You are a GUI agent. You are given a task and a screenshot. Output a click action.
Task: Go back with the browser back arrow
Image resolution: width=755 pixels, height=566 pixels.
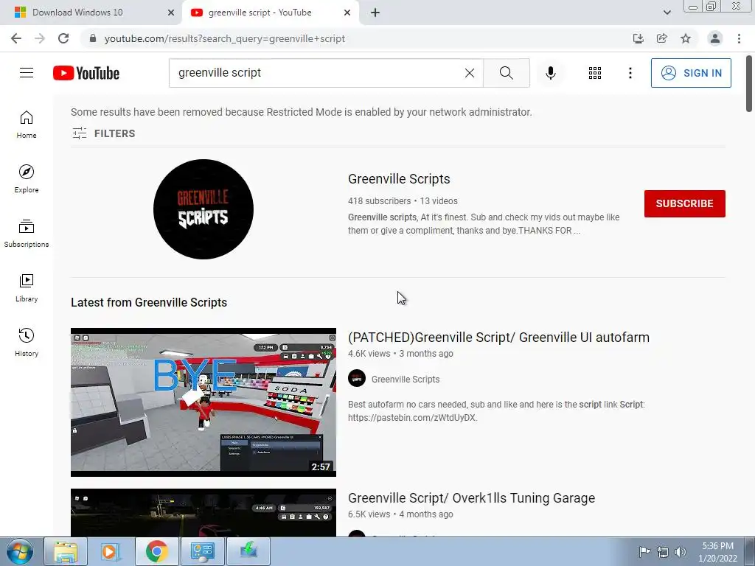pyautogui.click(x=16, y=38)
